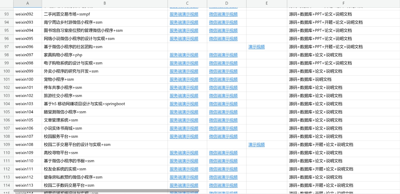
Task: Open 微信端演示视频 link for weixin100 row
Action: click(223, 79)
